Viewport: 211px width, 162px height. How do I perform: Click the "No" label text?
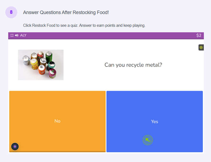pyautogui.click(x=57, y=121)
